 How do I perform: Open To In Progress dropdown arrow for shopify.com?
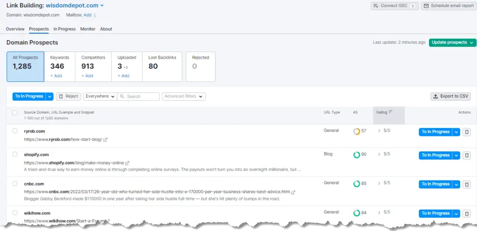pos(456,155)
